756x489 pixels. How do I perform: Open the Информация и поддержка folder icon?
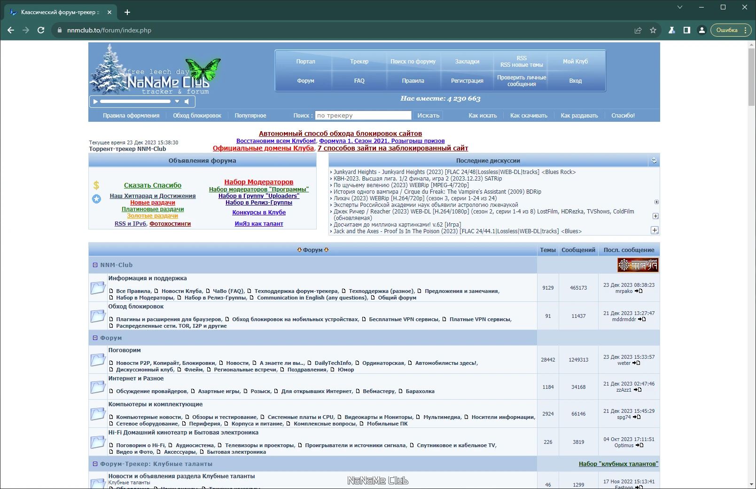point(98,287)
